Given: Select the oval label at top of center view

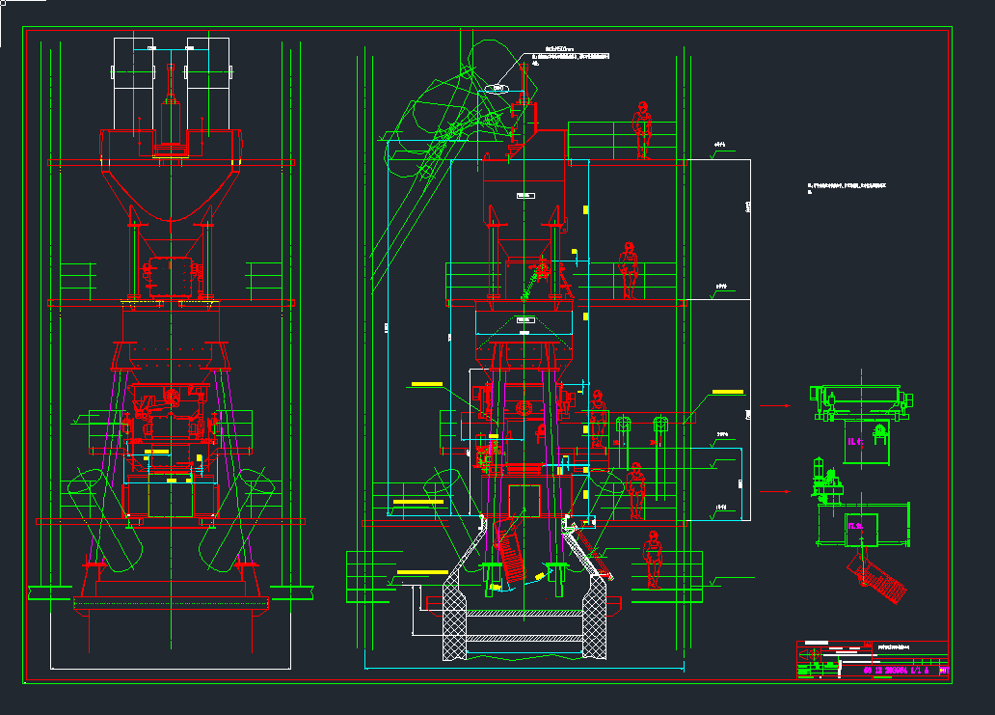Looking at the screenshot, I should pos(499,88).
